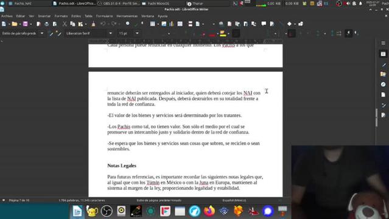
Task: Insert a comment with the speech bubble icon
Action: 264,24
